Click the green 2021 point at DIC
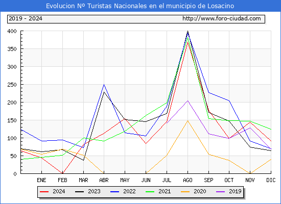This screenshot has width=281, height=204. [271, 129]
